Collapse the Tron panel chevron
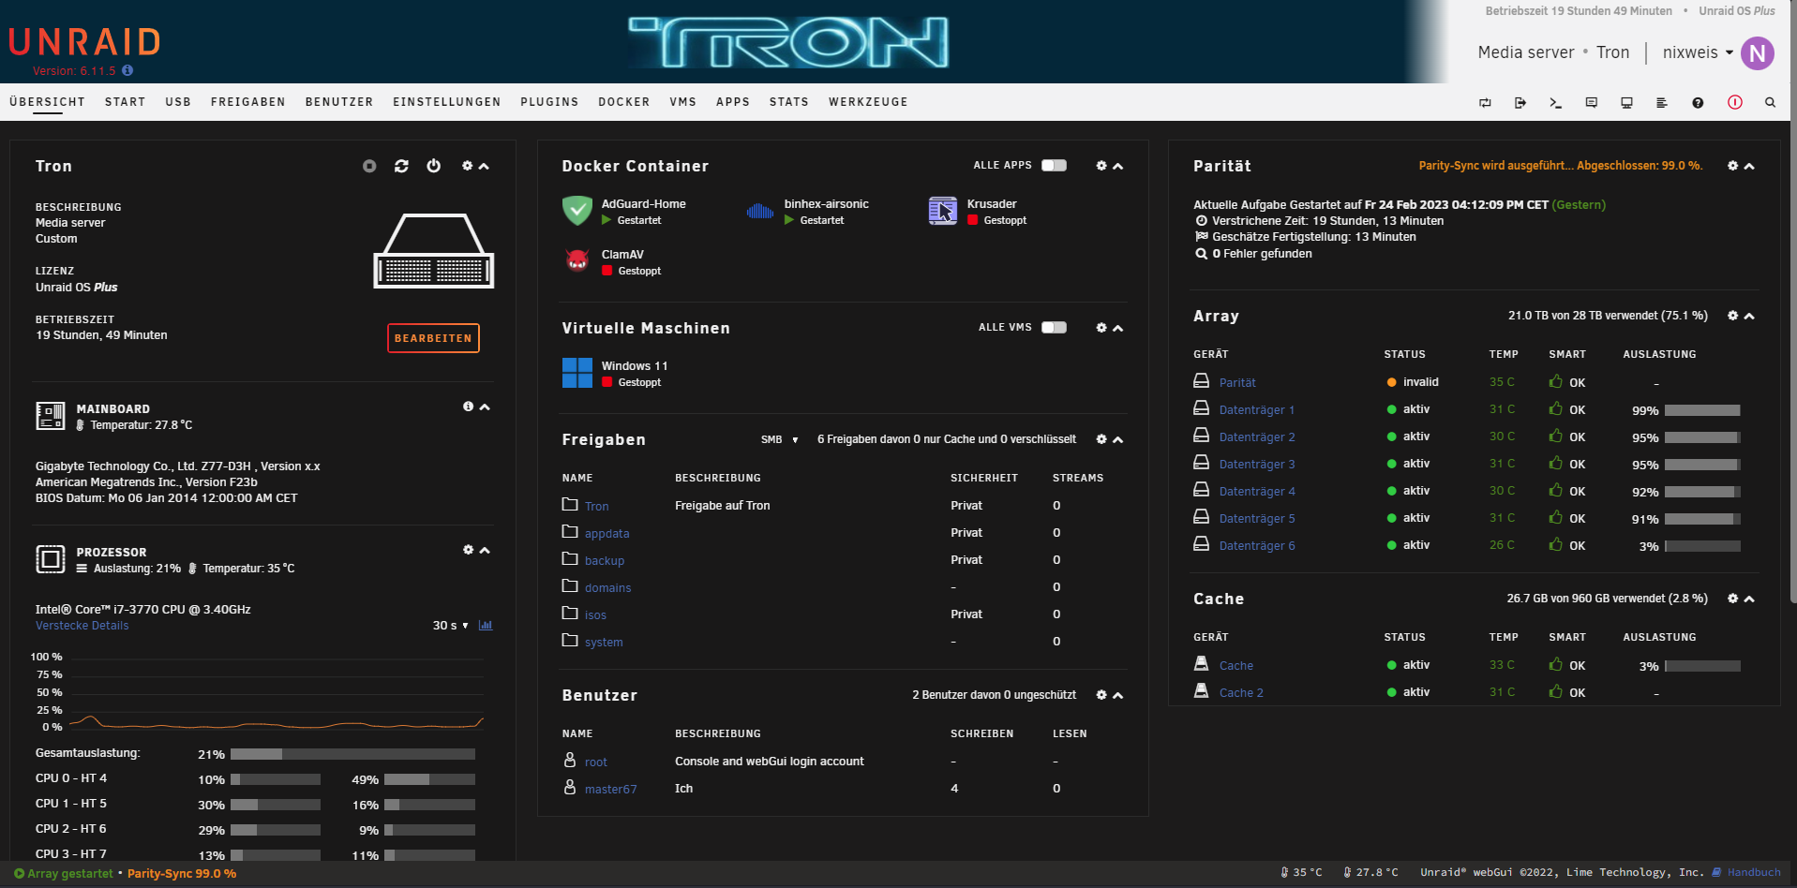Viewport: 1797px width, 888px height. [484, 167]
